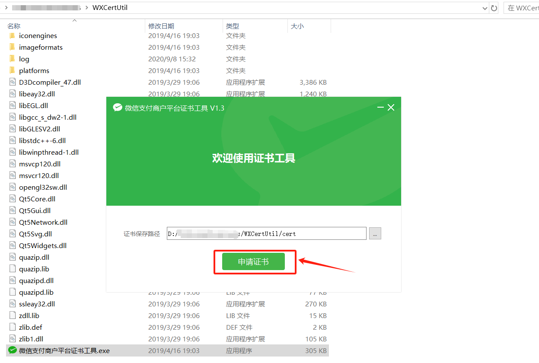The image size is (539, 363).
Task: Sort files by the 名称 column header
Action: point(14,26)
